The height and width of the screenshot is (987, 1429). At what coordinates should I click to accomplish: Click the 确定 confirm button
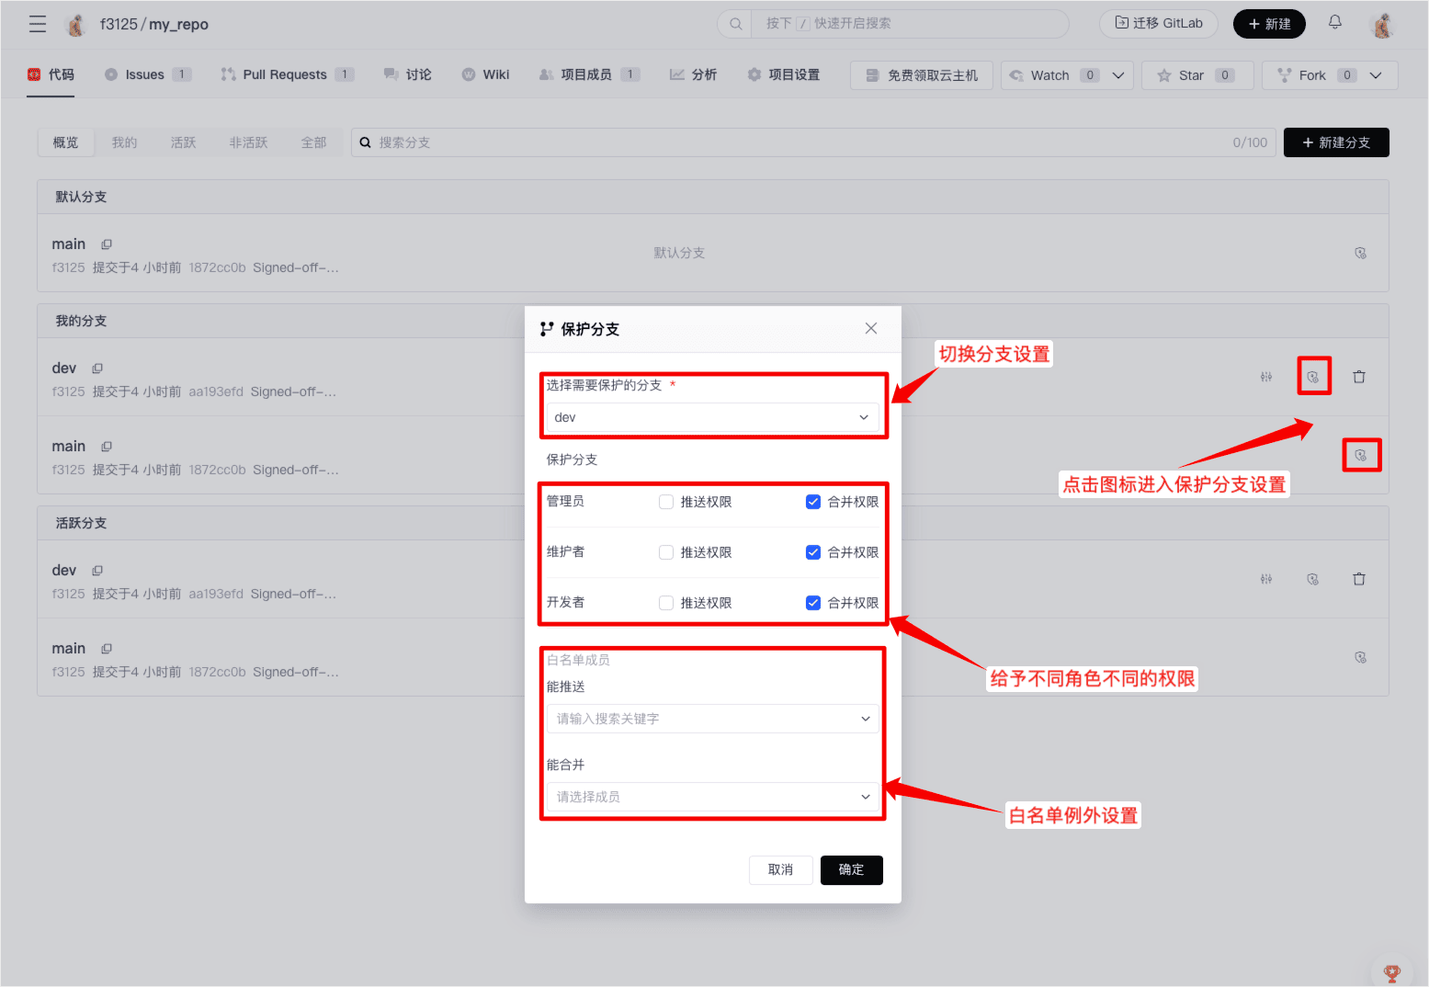click(851, 870)
